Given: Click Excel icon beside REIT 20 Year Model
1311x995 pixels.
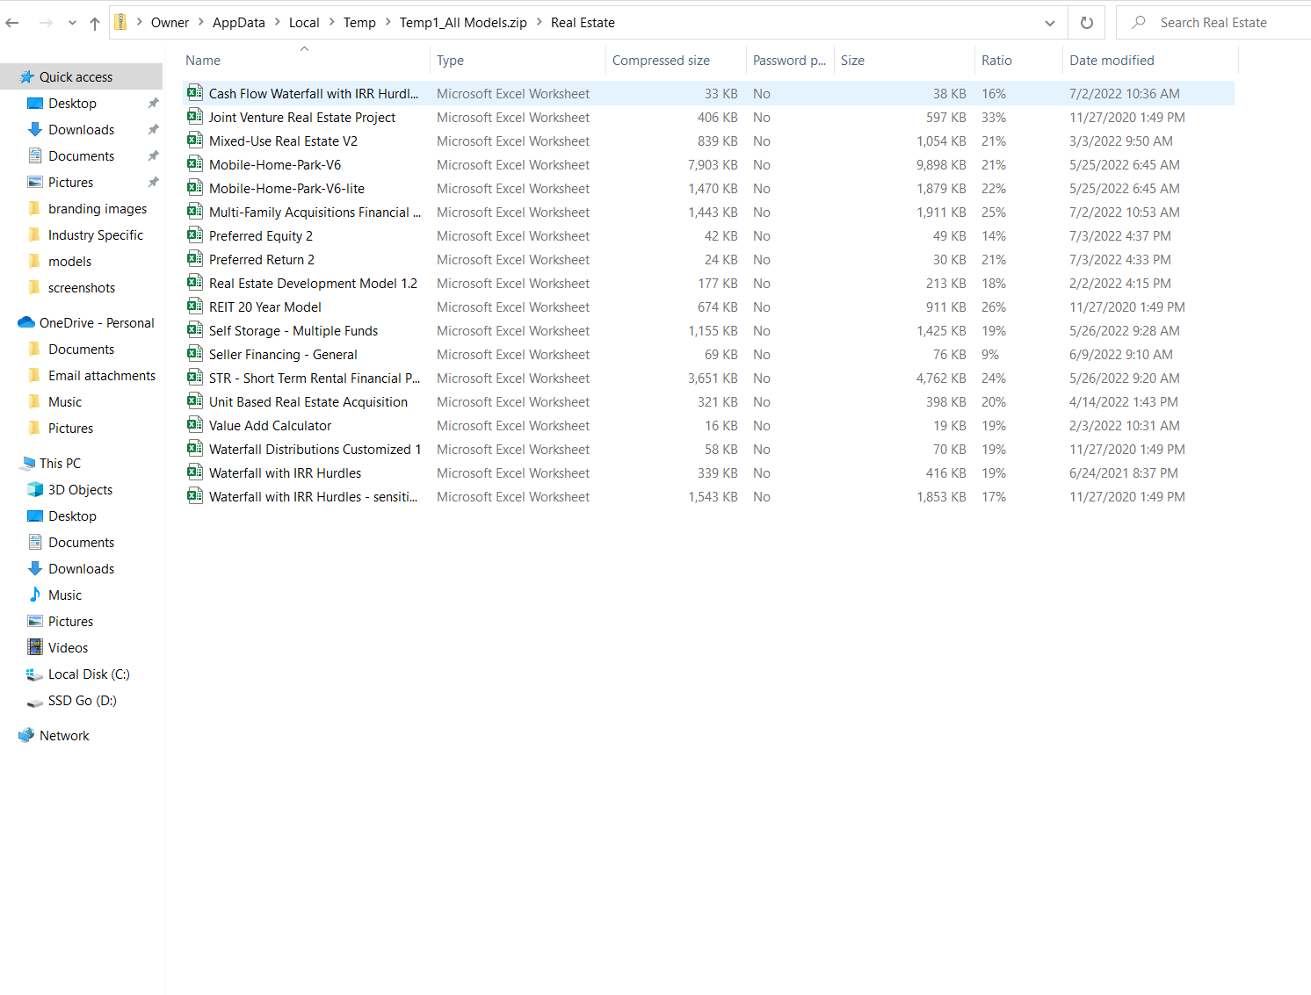Looking at the screenshot, I should [195, 306].
